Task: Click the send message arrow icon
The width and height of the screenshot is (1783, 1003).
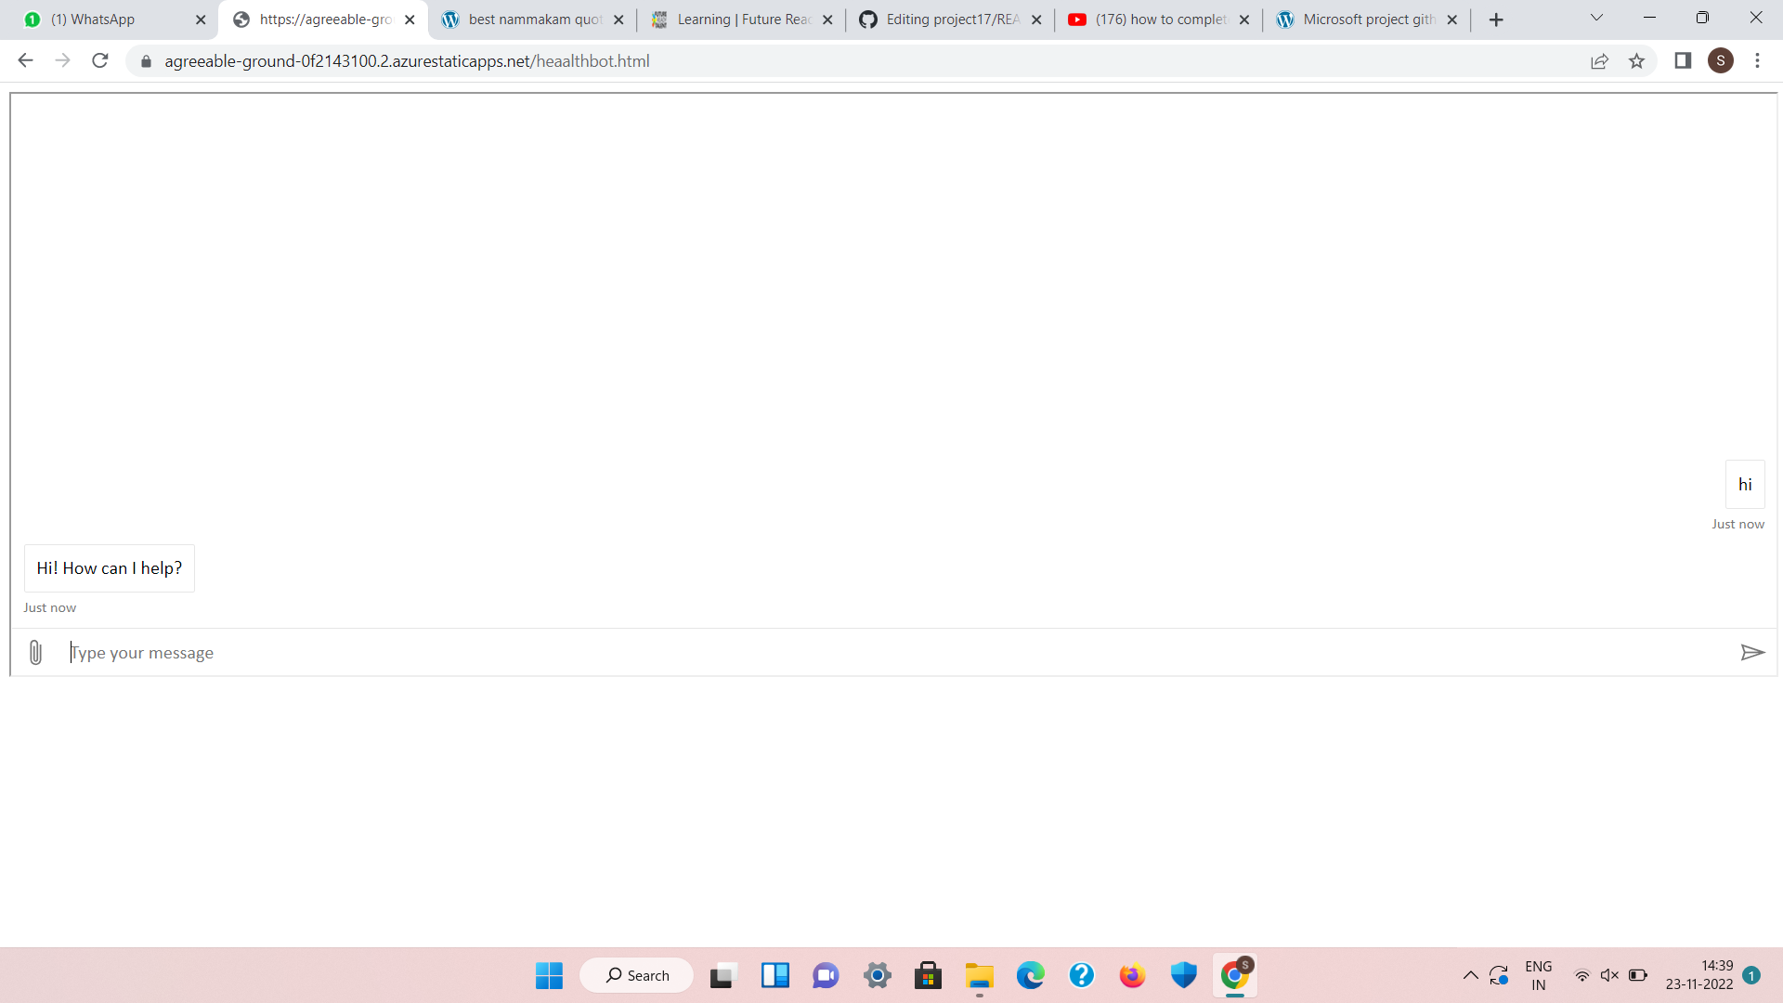Action: click(1753, 652)
